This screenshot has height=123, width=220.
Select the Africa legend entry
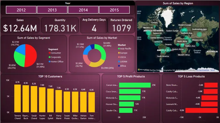[122, 66]
